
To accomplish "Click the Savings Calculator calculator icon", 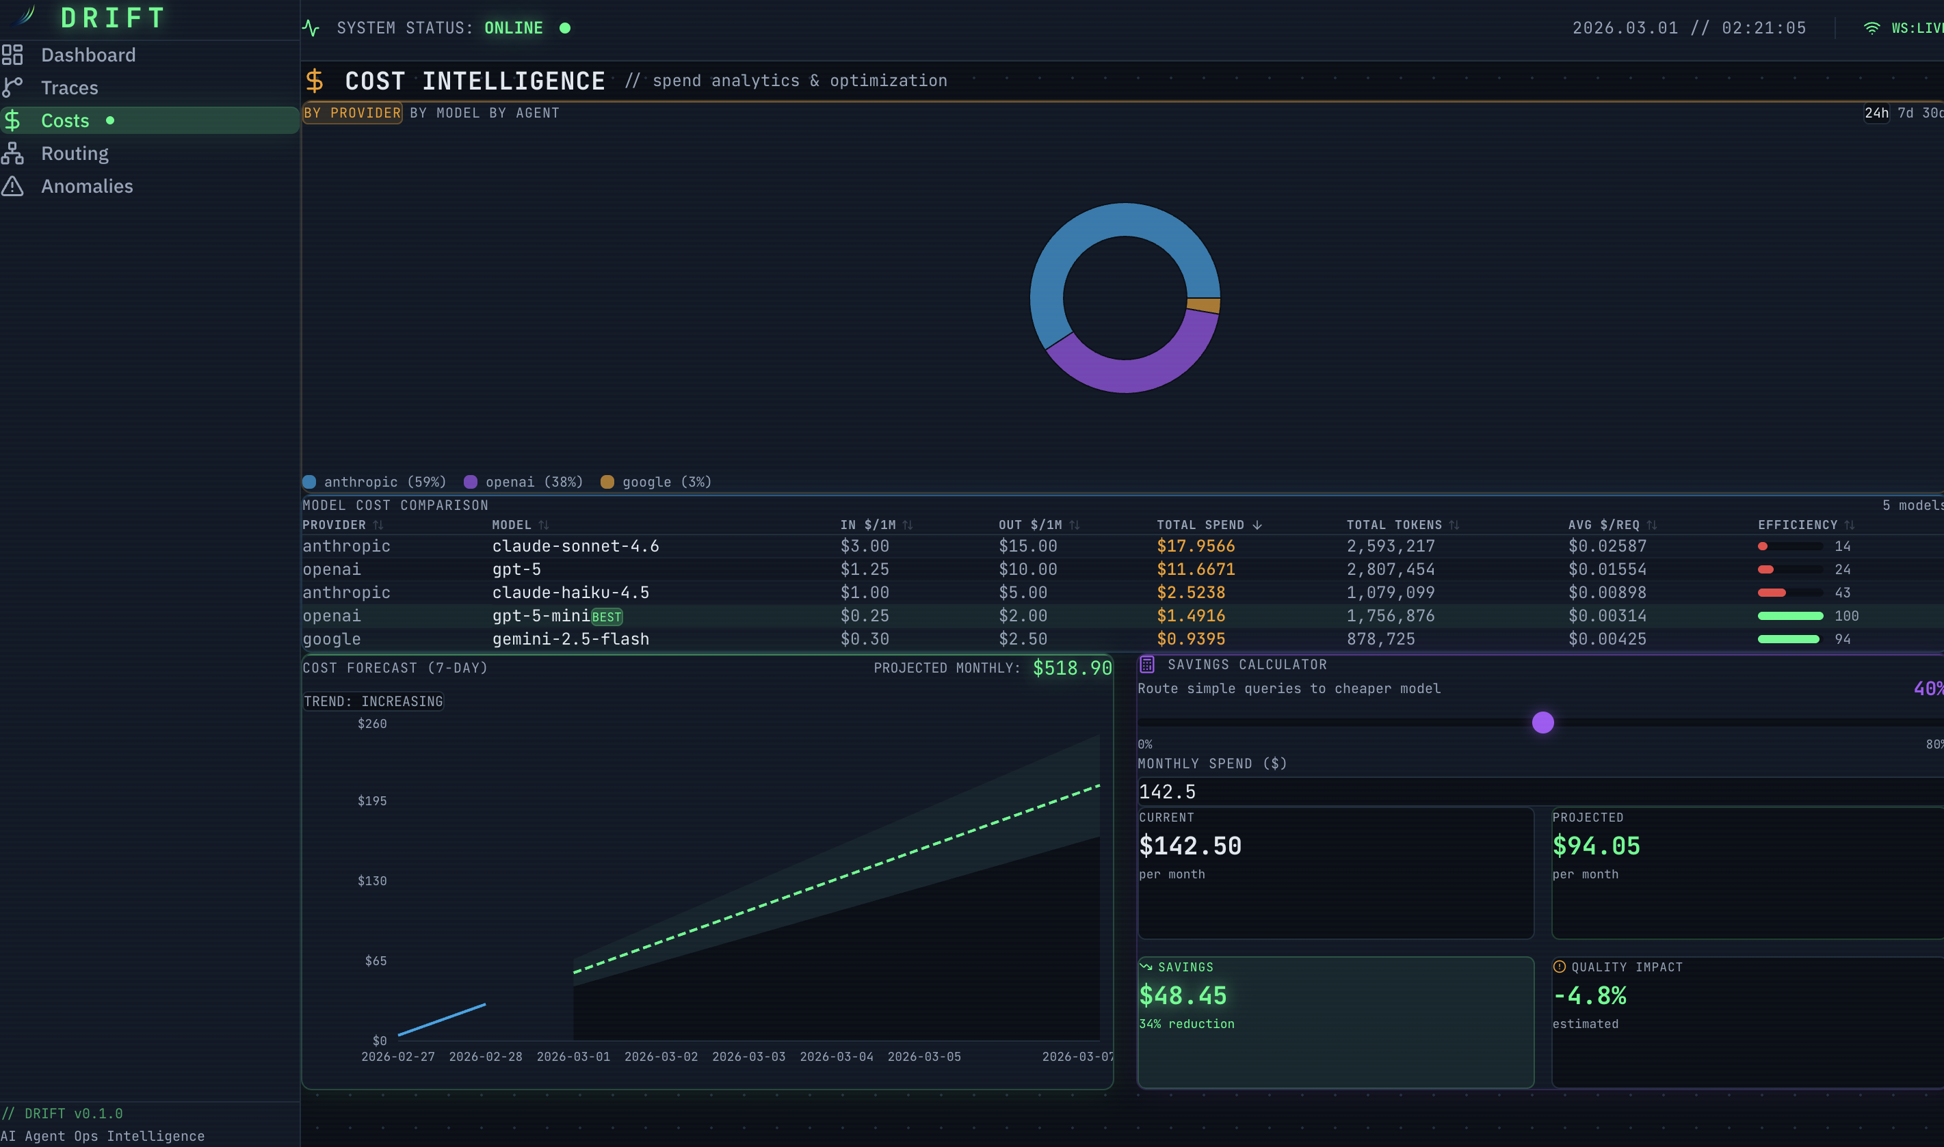I will click(x=1146, y=664).
